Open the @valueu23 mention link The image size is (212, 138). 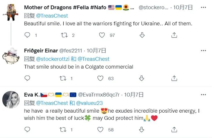pos(89,103)
